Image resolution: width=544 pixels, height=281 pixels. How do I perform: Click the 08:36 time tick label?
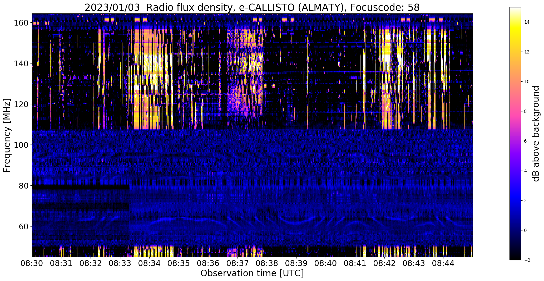[x=208, y=263]
